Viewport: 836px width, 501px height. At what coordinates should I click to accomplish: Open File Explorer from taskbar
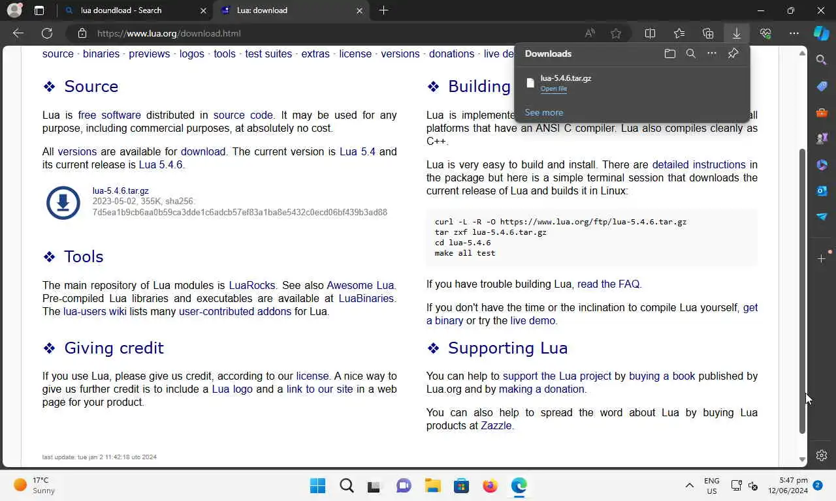(432, 485)
